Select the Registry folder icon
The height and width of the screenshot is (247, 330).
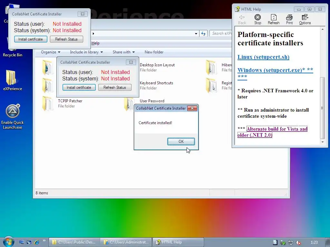click(211, 85)
